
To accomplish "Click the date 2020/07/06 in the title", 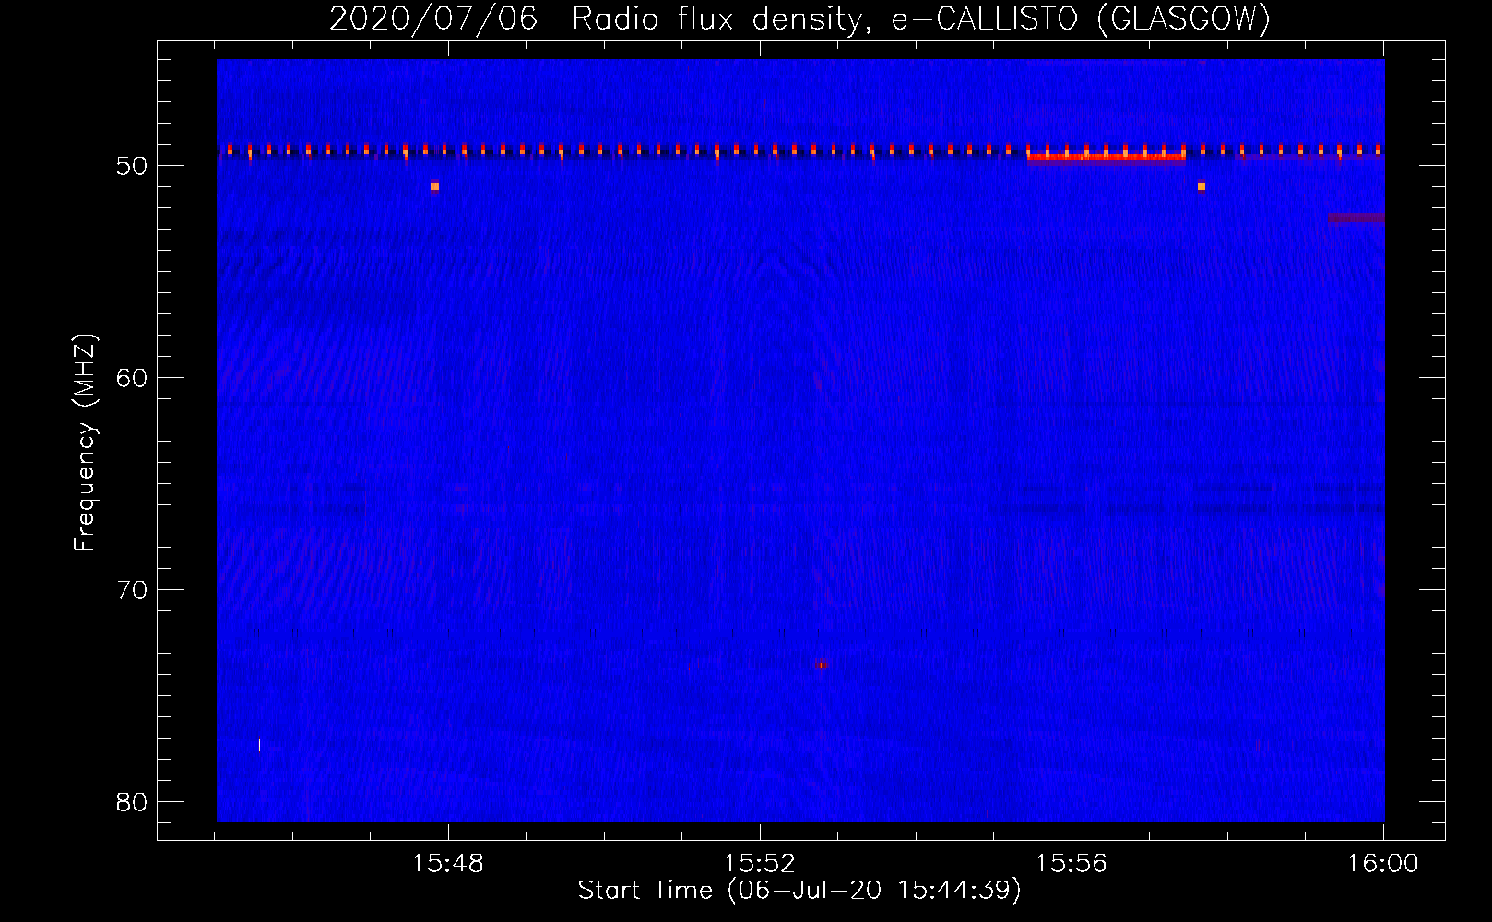I will click(x=433, y=18).
